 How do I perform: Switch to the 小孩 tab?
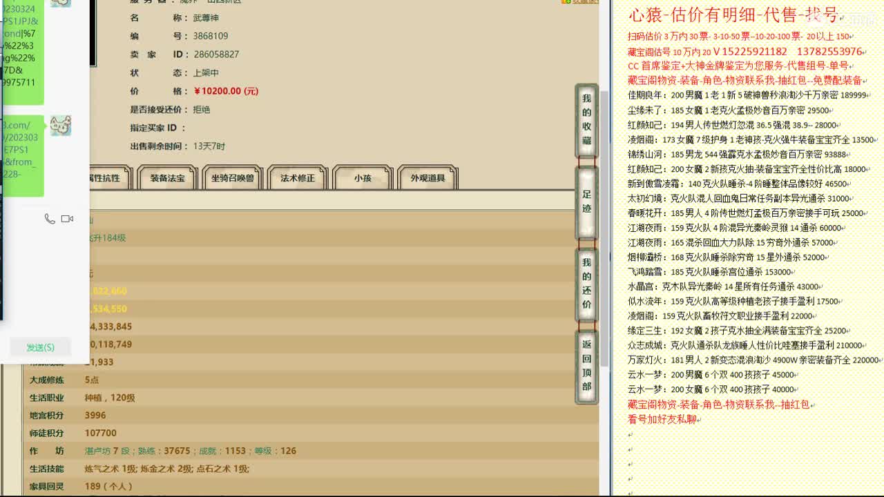click(363, 178)
